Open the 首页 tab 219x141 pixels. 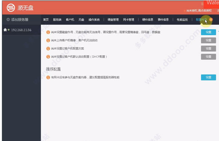[46, 20]
